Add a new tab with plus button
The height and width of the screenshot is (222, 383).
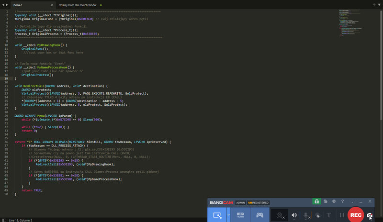click(x=373, y=5)
